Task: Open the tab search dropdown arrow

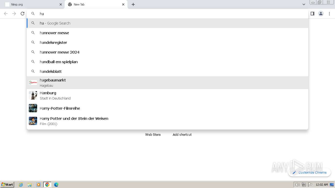Action: coord(304,4)
